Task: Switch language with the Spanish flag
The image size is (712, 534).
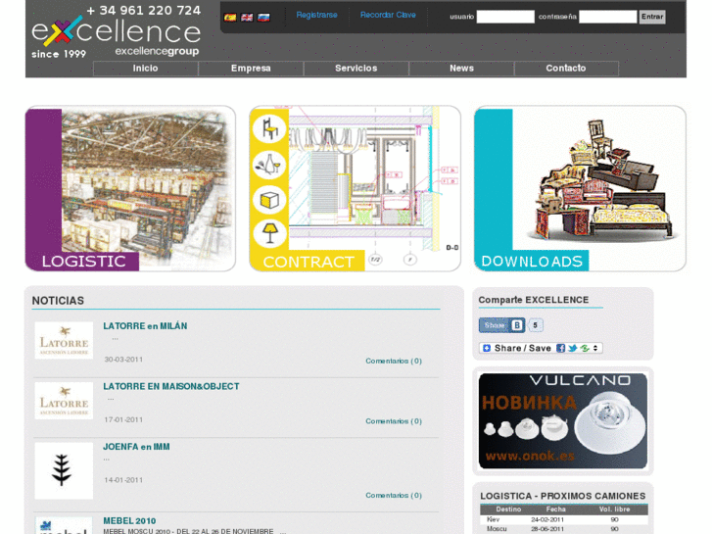Action: click(x=230, y=18)
